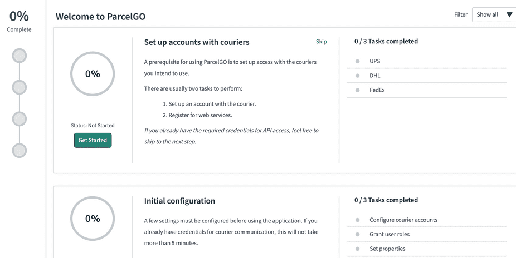The image size is (516, 258).
Task: Click the status dot beside FedEx
Action: coord(357,90)
